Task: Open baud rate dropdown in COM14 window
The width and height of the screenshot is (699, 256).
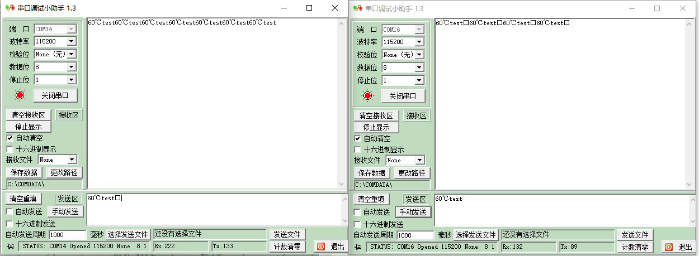Action: coord(71,41)
